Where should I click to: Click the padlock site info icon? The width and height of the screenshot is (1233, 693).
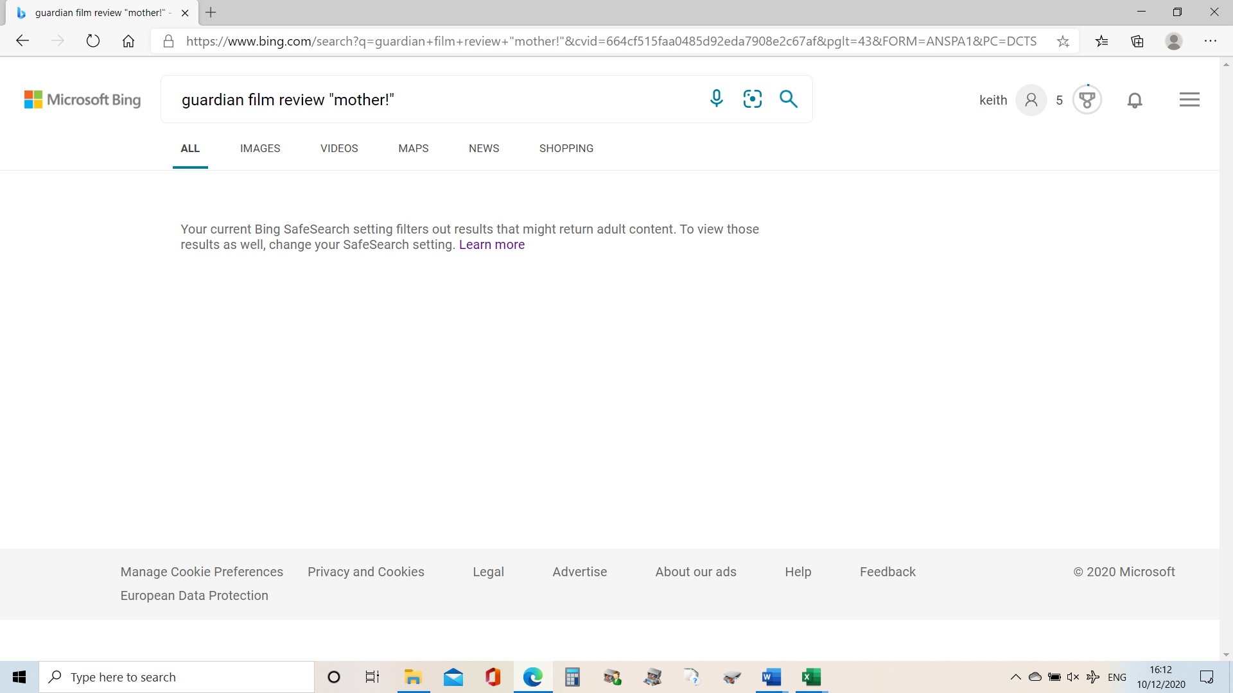coord(168,41)
